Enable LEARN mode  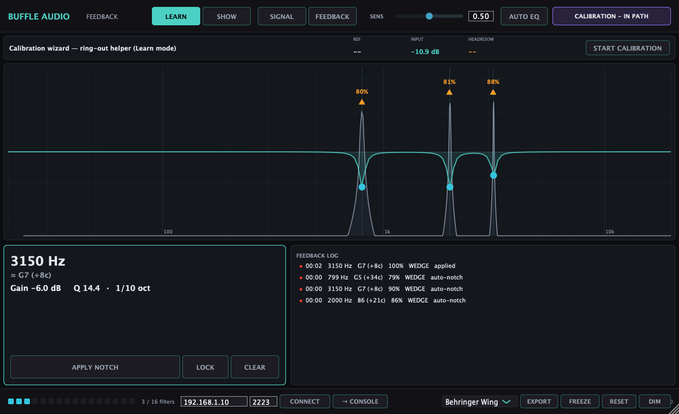tap(176, 17)
